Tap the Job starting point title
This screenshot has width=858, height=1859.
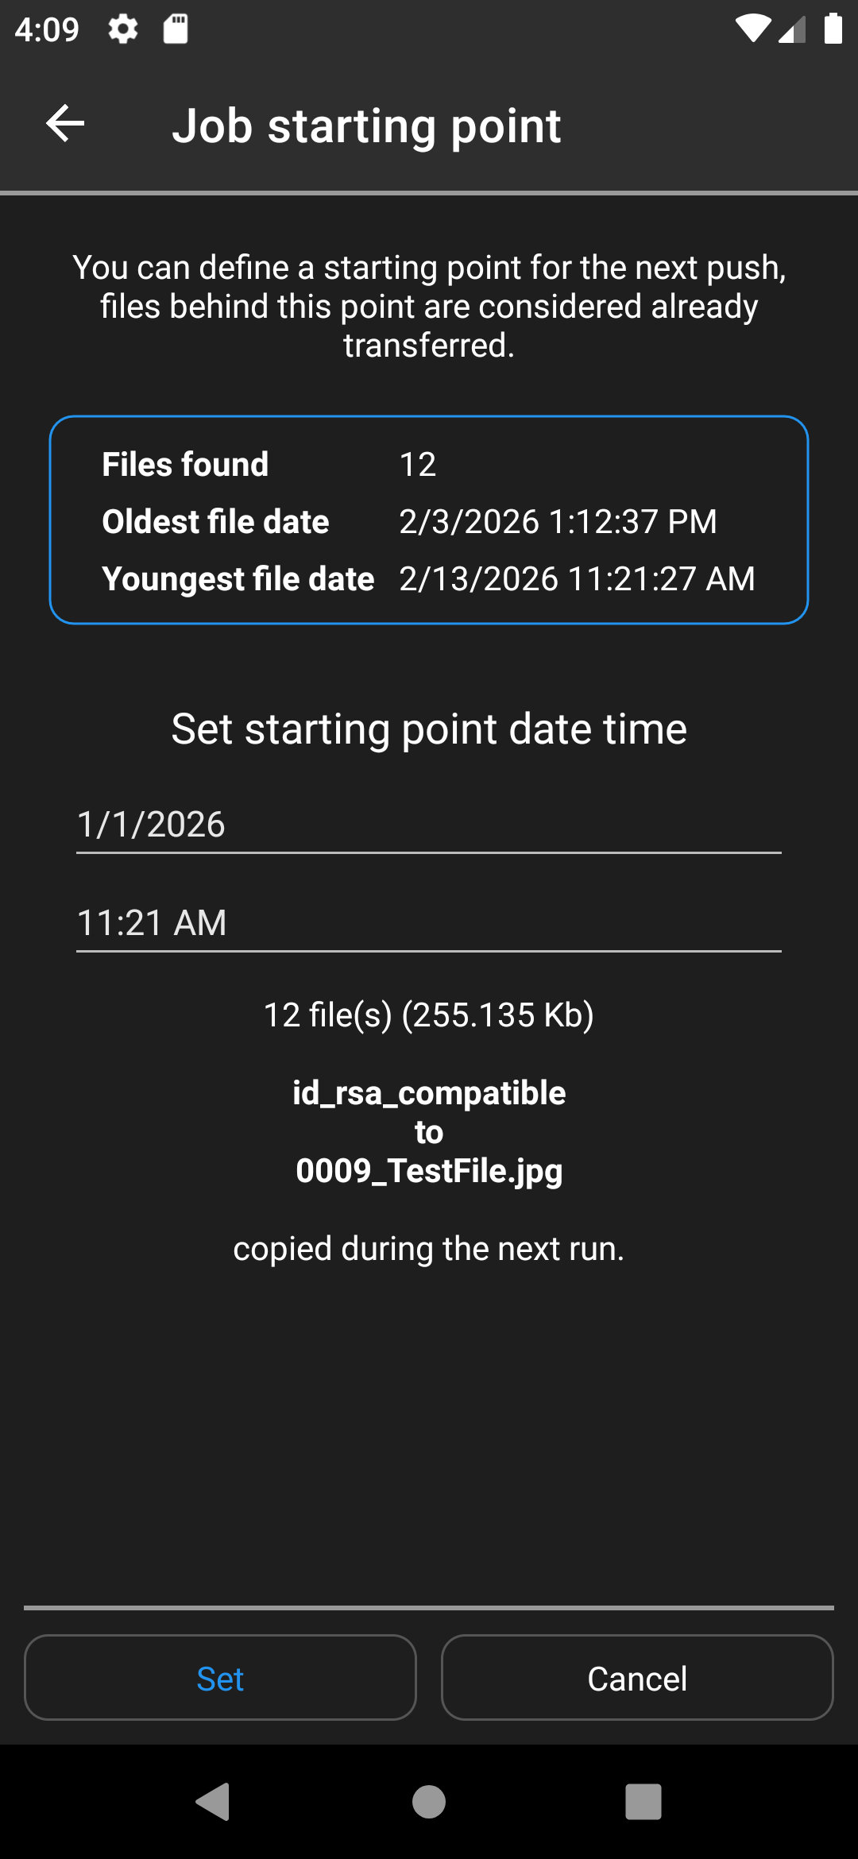pyautogui.click(x=366, y=126)
